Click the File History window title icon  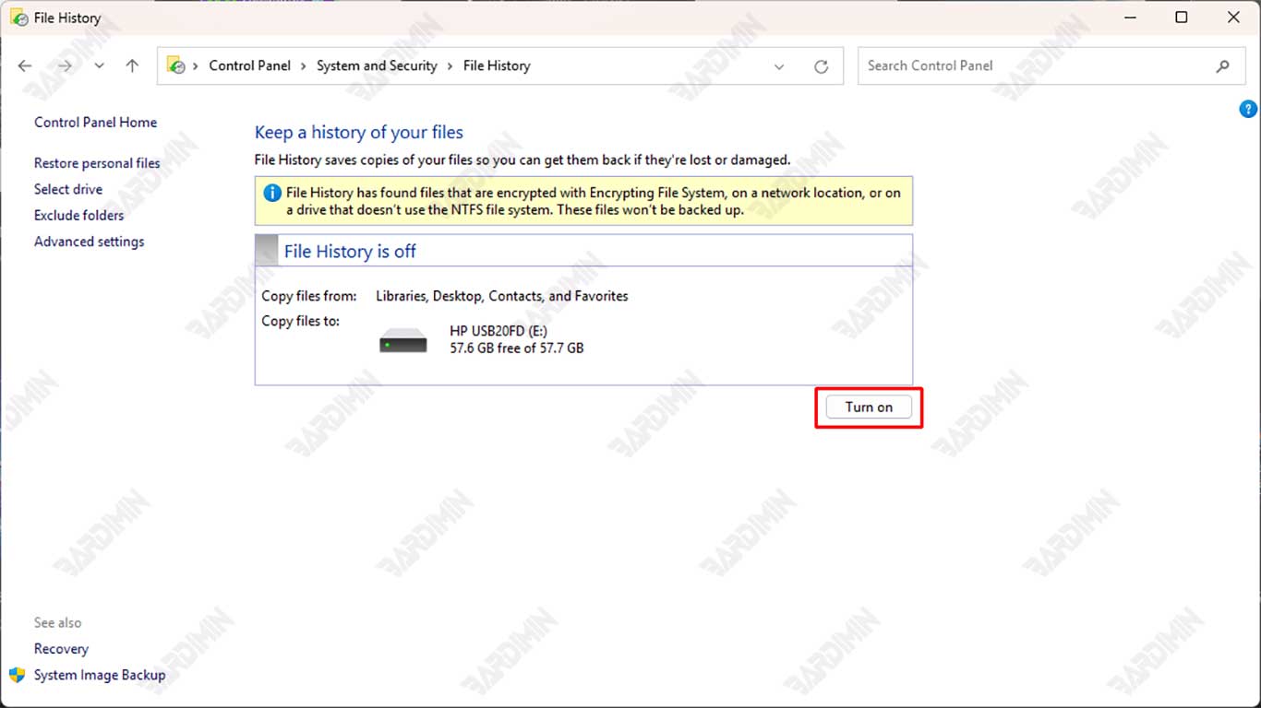click(18, 18)
